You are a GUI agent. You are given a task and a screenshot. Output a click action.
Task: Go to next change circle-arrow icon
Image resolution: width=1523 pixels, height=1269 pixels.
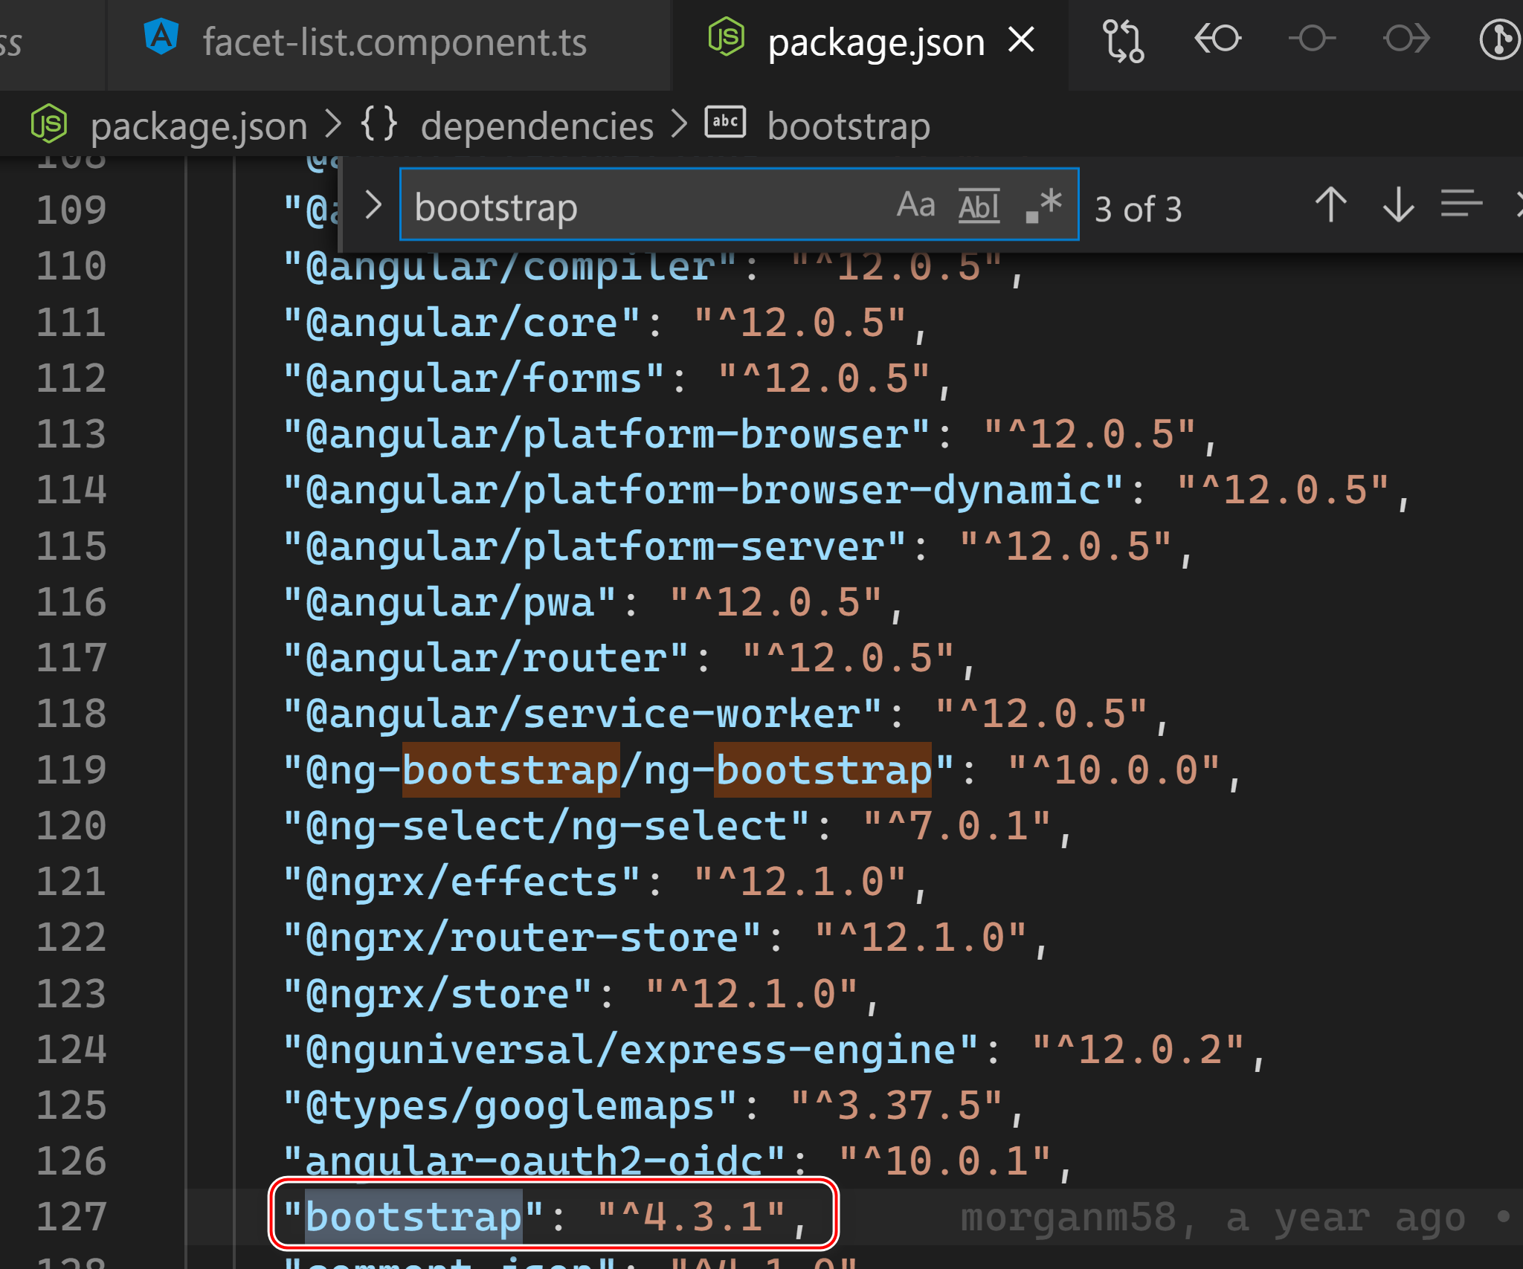(1406, 39)
